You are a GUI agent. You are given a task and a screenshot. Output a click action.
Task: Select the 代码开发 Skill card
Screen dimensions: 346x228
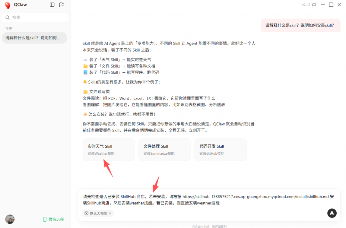click(x=220, y=150)
